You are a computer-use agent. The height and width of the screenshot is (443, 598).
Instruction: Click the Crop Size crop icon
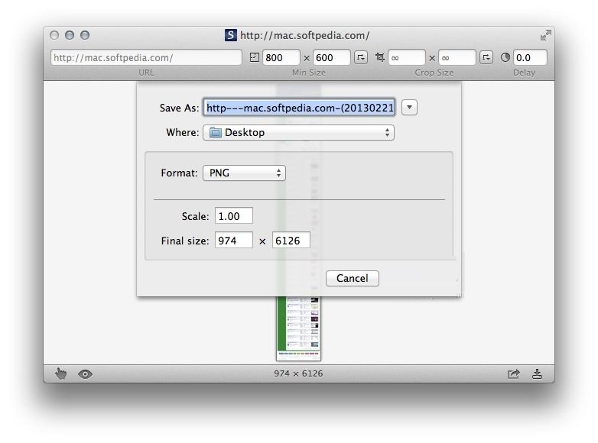coord(380,57)
